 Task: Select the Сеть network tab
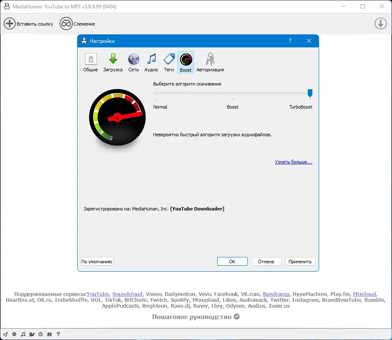[x=133, y=62]
